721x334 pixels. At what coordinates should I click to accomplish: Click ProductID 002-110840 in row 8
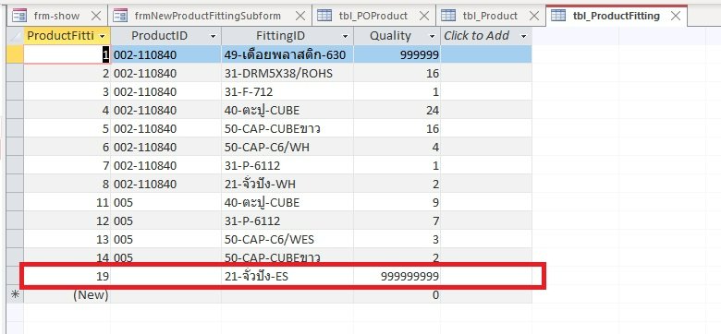(166, 184)
